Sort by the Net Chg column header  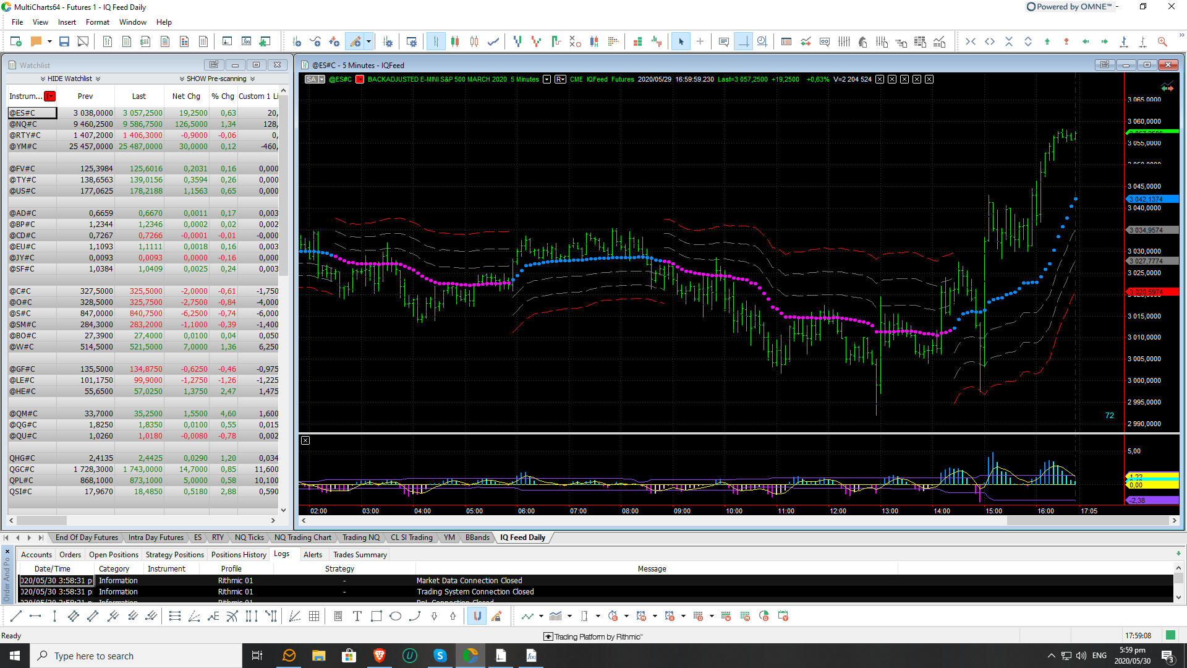click(186, 96)
